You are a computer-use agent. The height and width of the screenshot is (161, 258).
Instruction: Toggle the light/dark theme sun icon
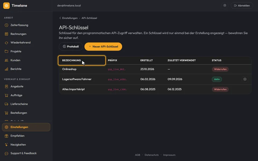point(225,5)
